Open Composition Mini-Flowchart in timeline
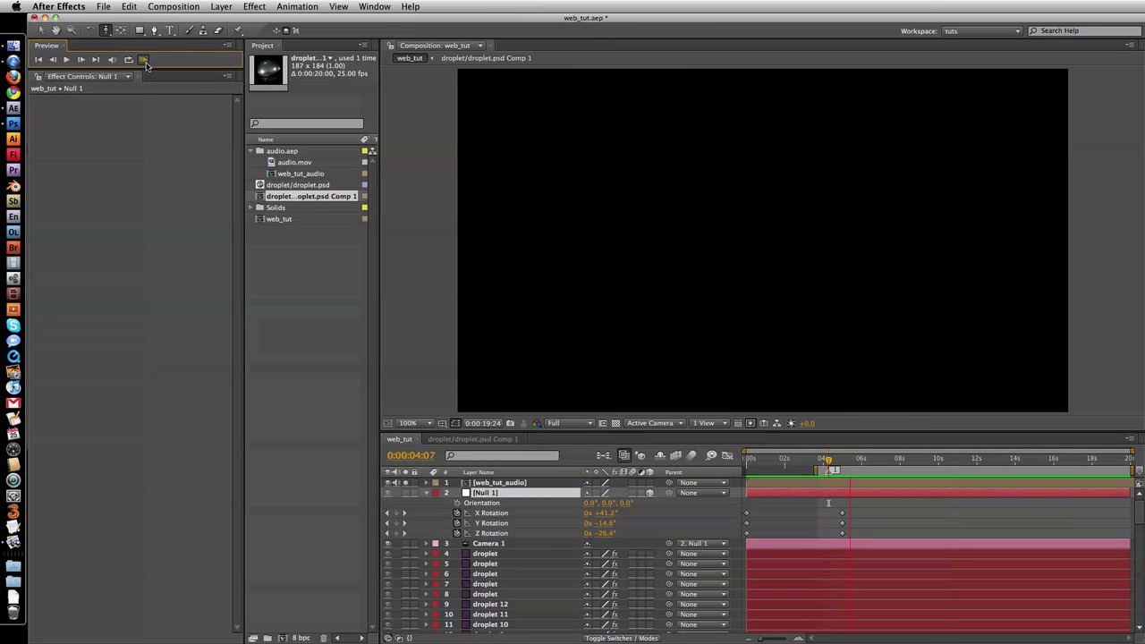 click(605, 456)
